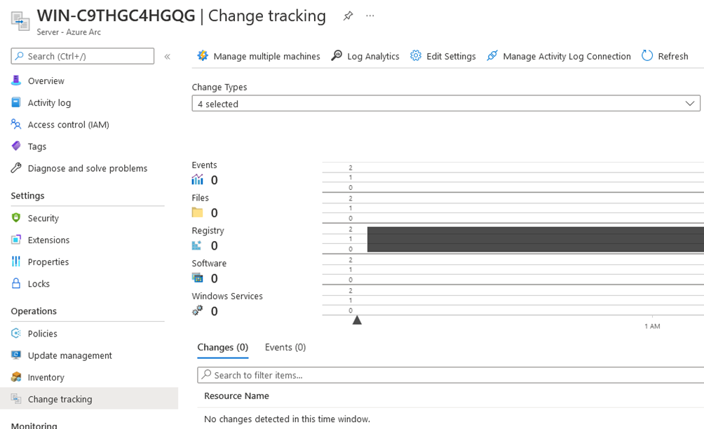
Task: Click the Log Analytics magnifier icon
Action: [x=337, y=55]
